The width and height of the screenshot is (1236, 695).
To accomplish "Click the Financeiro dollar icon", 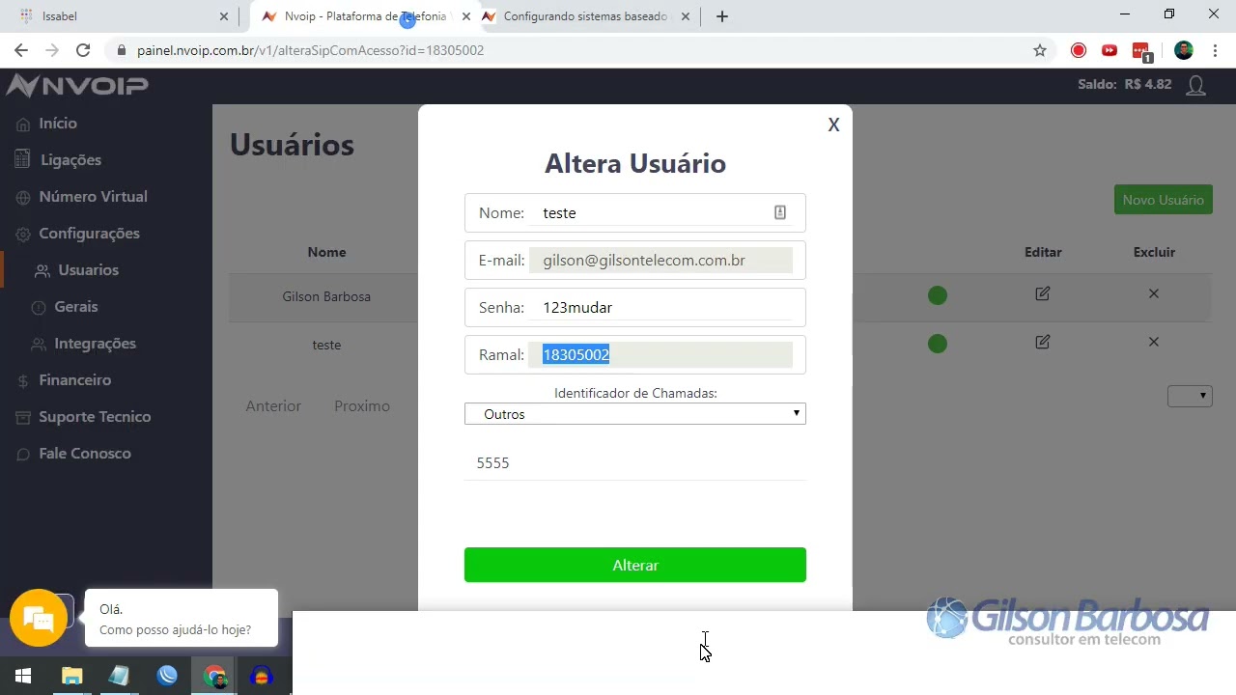I will [x=23, y=380].
